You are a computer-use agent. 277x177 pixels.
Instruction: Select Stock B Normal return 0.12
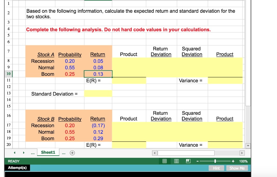coord(98,132)
